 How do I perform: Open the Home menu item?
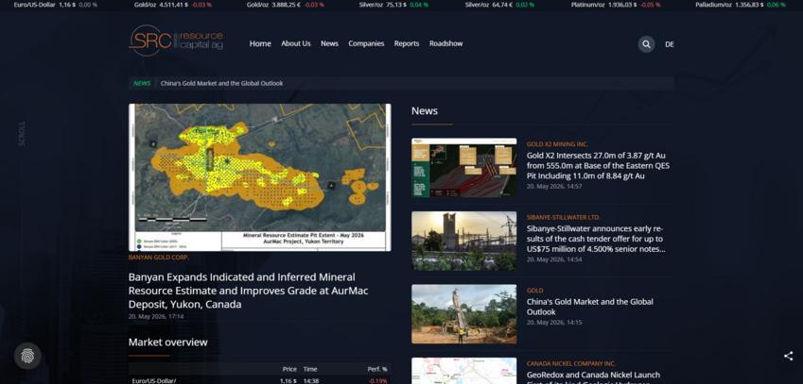click(260, 44)
